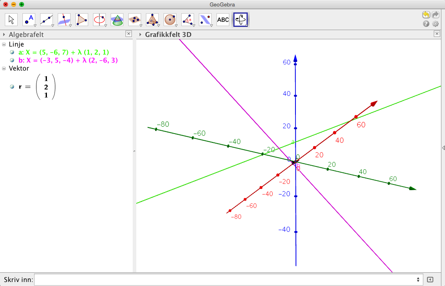Toggle visibility of line b

pos(12,59)
